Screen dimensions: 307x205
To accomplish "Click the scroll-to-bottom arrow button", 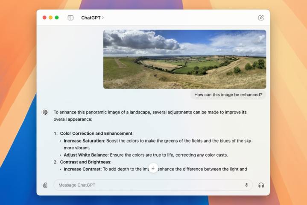I will tap(153, 168).
